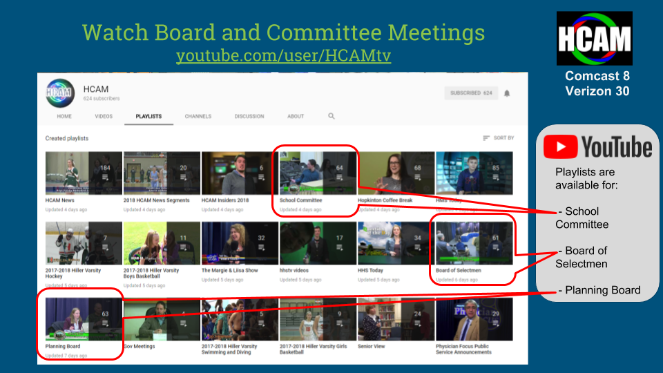Viewport: 663px width, 373px height.
Task: Click playlist icon on School Committee thumbnail
Action: 339,178
